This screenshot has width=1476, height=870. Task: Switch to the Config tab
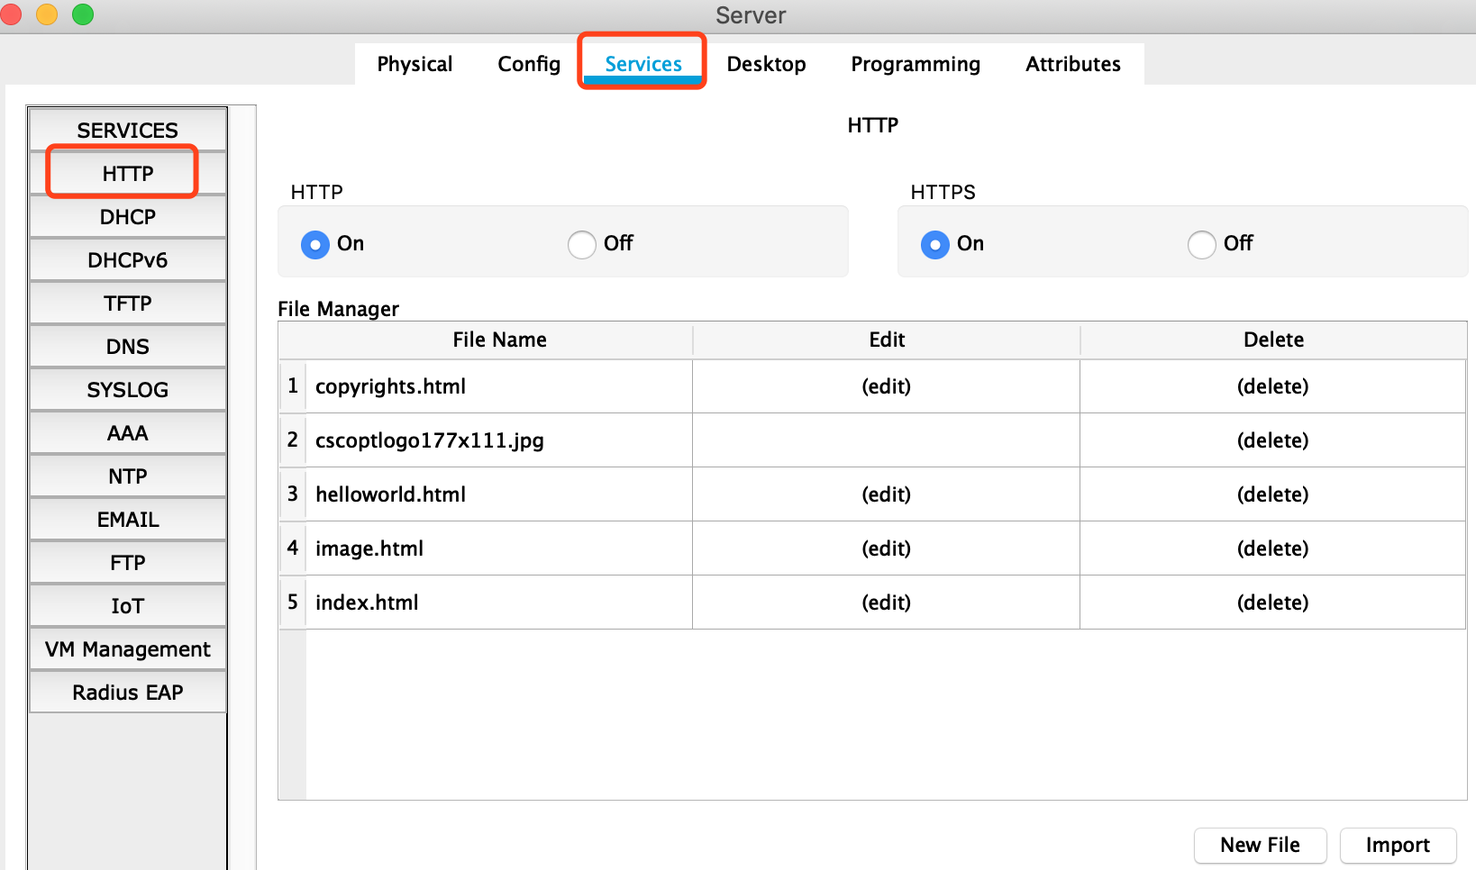click(529, 64)
